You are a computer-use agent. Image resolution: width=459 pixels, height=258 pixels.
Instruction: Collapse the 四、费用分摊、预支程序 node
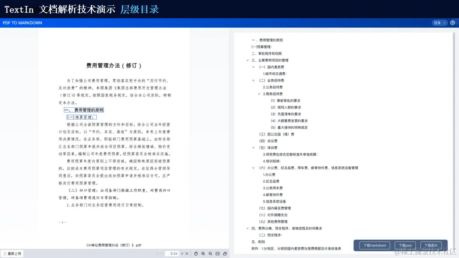(x=248, y=228)
